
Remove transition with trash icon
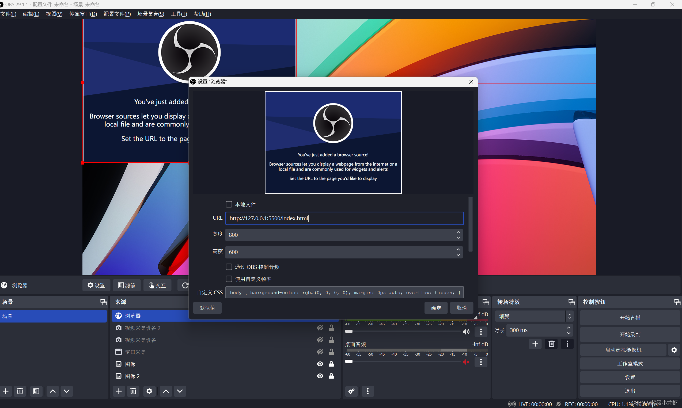pyautogui.click(x=551, y=344)
